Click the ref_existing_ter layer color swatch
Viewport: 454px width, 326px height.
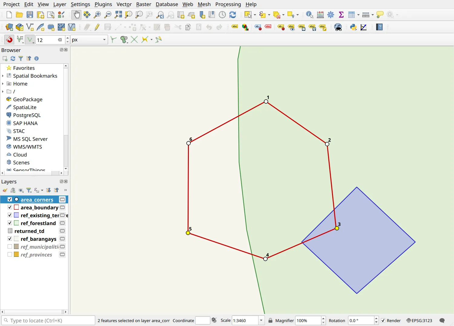tap(17, 215)
